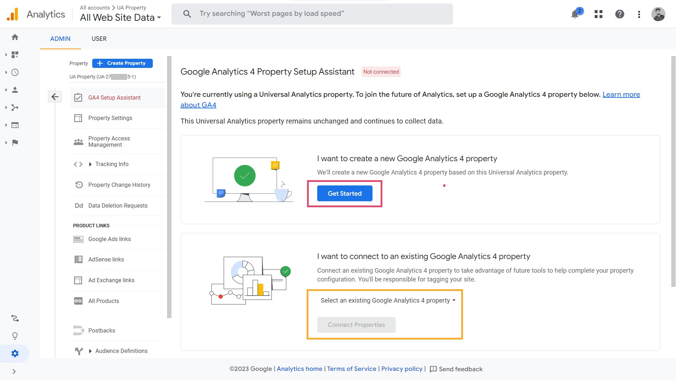Expand the left navigation sidebar chevron
This screenshot has height=380, width=676.
click(14, 371)
